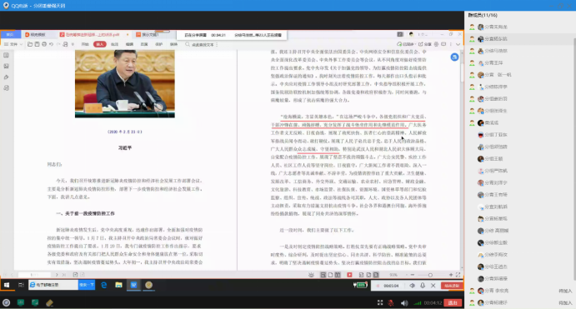Collapse the ribbon chevron at top right
Viewport: 576px width, 309px height.
pyautogui.click(x=458, y=44)
